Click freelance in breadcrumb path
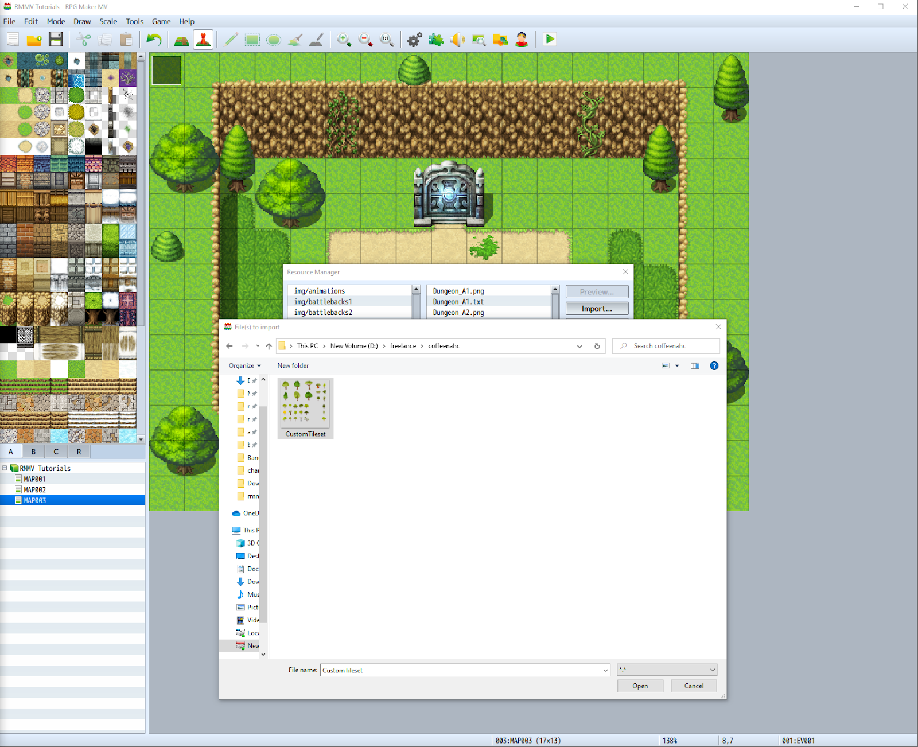This screenshot has width=918, height=747. pos(403,346)
